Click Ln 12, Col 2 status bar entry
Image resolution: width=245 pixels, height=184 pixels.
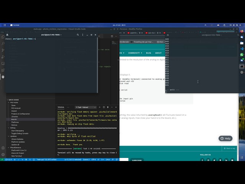pyautogui.click(x=73, y=159)
